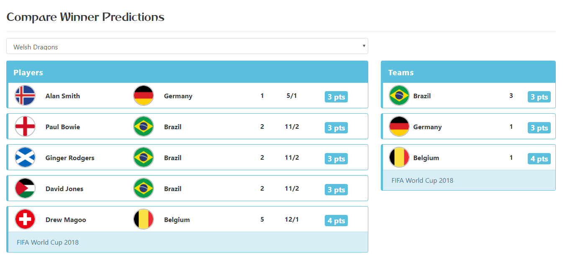This screenshot has width=565, height=263.
Task: Open Ginger Rodgers player name link
Action: pos(70,158)
